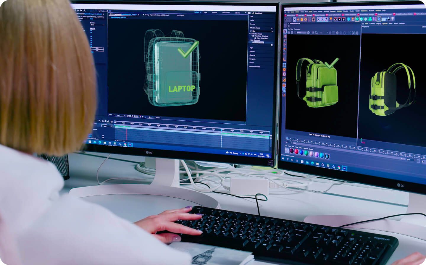This screenshot has width=426, height=265.
Task: Click the light bulb icon in toolbar
Action: pyautogui.click(x=393, y=19)
